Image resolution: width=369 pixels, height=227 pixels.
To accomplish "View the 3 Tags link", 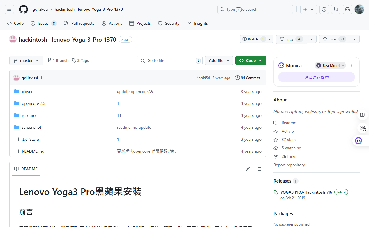I will tap(81, 60).
